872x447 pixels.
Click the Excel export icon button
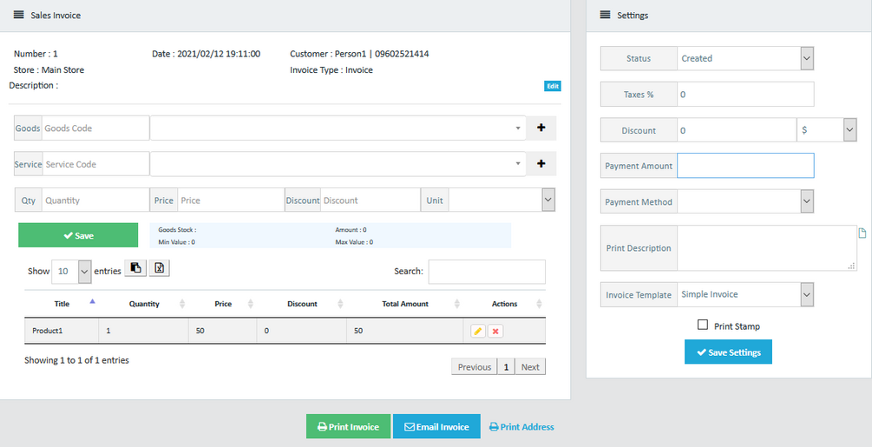pos(159,268)
